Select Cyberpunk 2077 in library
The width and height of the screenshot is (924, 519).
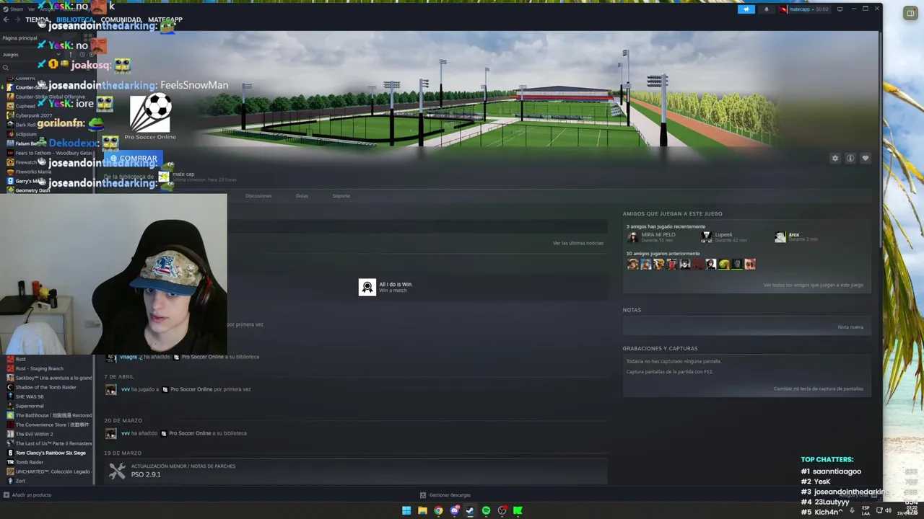(x=33, y=115)
